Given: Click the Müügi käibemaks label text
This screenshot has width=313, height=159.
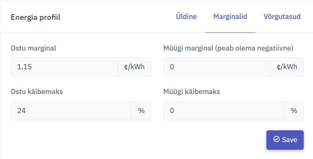Looking at the screenshot, I should 191,92.
